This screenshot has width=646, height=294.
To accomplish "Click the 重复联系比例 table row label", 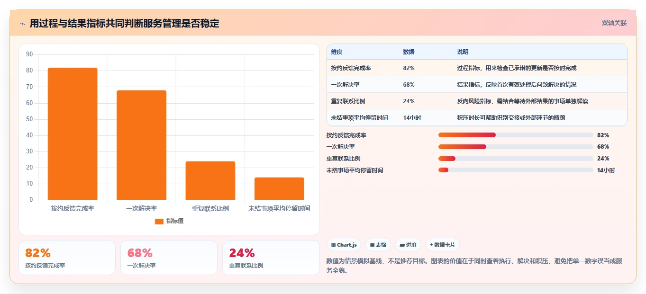I will pyautogui.click(x=348, y=101).
